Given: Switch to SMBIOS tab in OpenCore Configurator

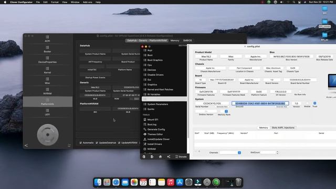Looking at the screenshot, I should pos(187,40).
